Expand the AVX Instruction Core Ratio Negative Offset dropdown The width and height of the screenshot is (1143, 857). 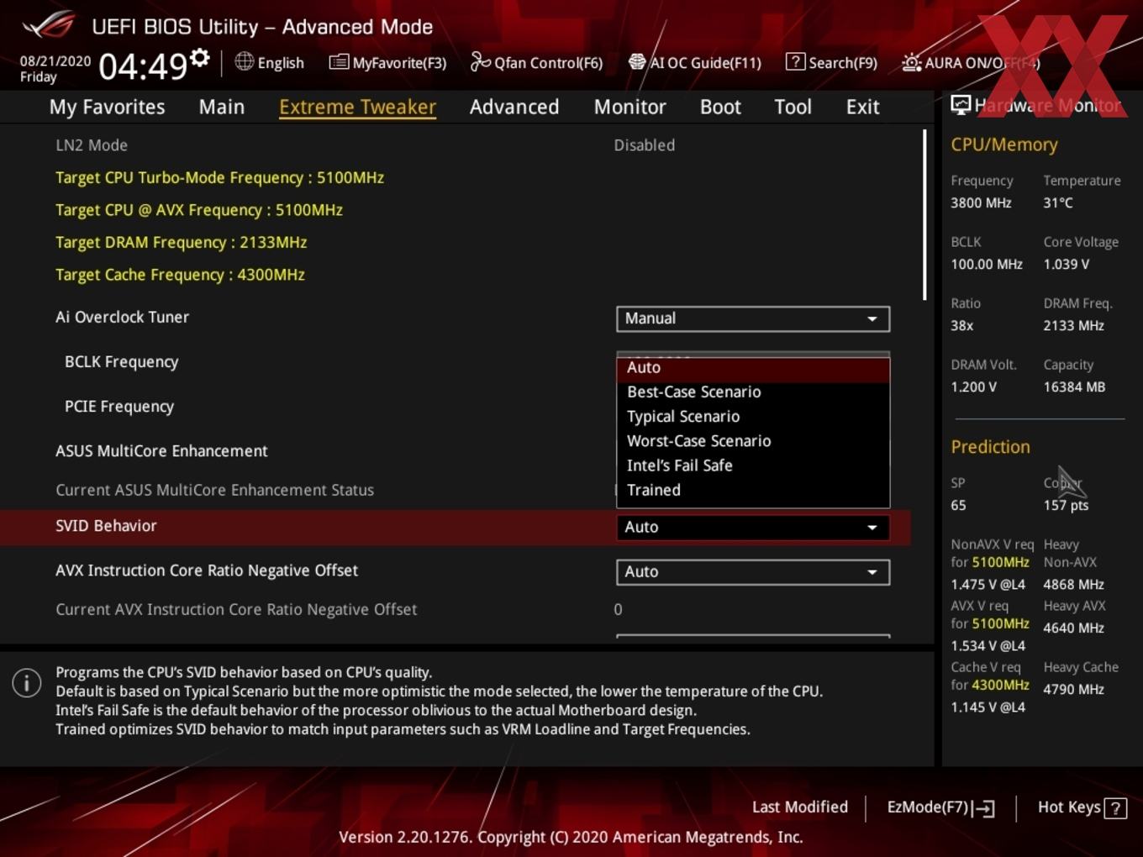pyautogui.click(x=753, y=571)
